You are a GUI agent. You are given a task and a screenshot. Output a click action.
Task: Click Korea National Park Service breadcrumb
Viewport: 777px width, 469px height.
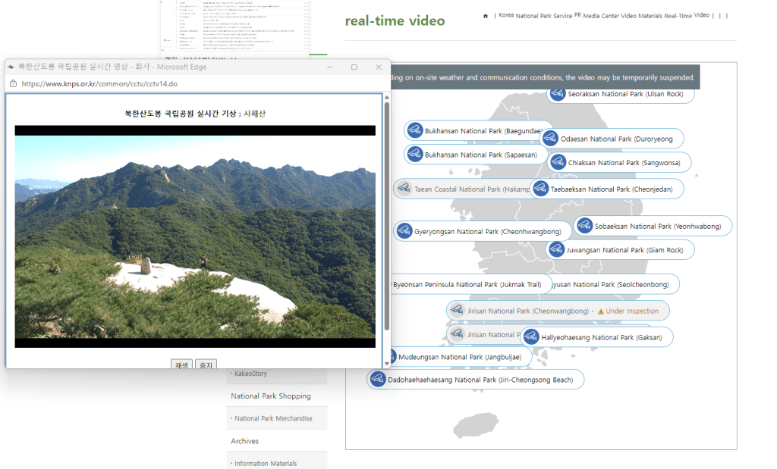(x=535, y=15)
